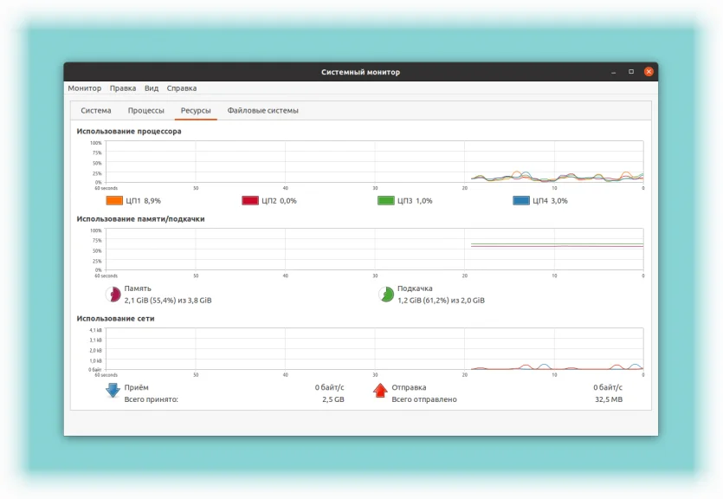The image size is (723, 499).
Task: Maximize the Системный монитор window
Action: coord(631,72)
